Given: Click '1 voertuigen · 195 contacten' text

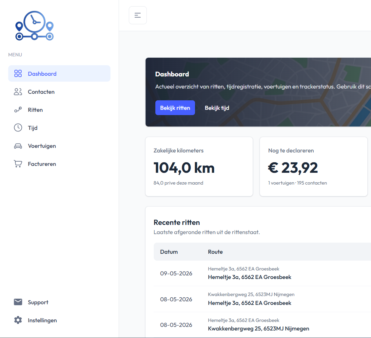Looking at the screenshot, I should [297, 183].
